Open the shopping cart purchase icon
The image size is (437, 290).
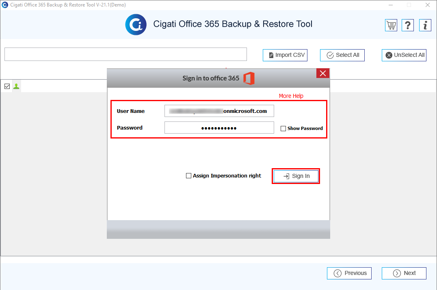[x=391, y=25]
